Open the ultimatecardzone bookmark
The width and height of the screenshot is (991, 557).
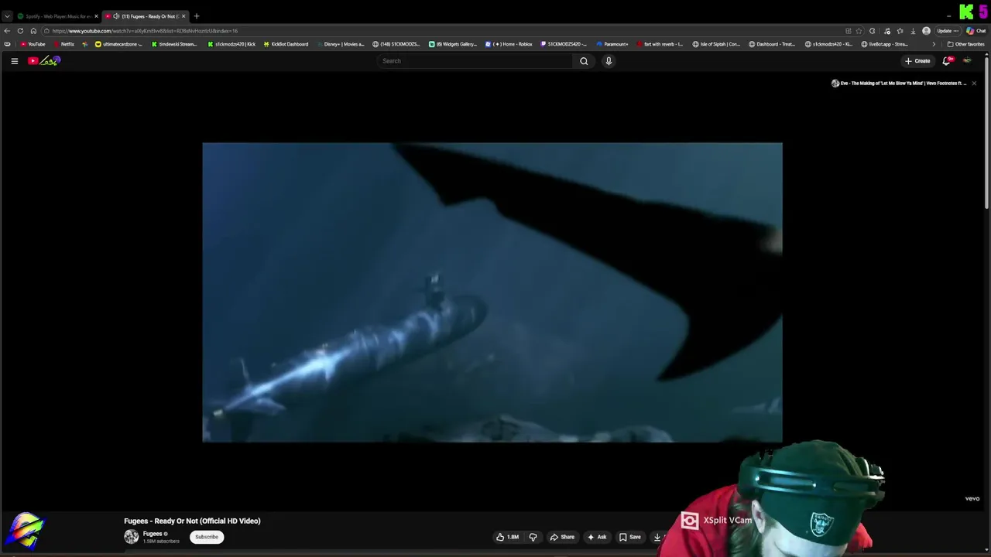118,44
